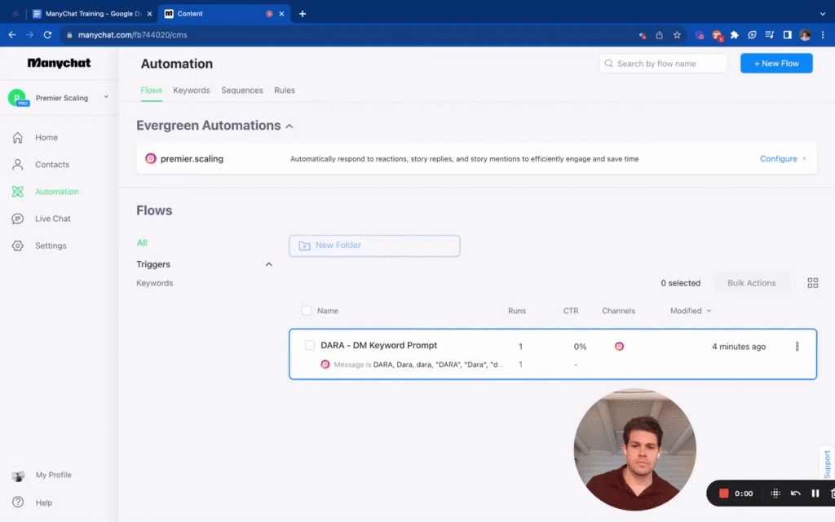Screen dimensions: 835x522
Task: Click the Search by flow name field
Action: 663,64
